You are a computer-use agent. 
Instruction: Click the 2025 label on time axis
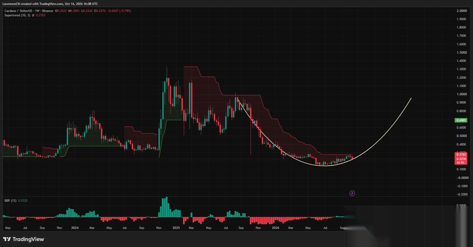click(x=176, y=228)
